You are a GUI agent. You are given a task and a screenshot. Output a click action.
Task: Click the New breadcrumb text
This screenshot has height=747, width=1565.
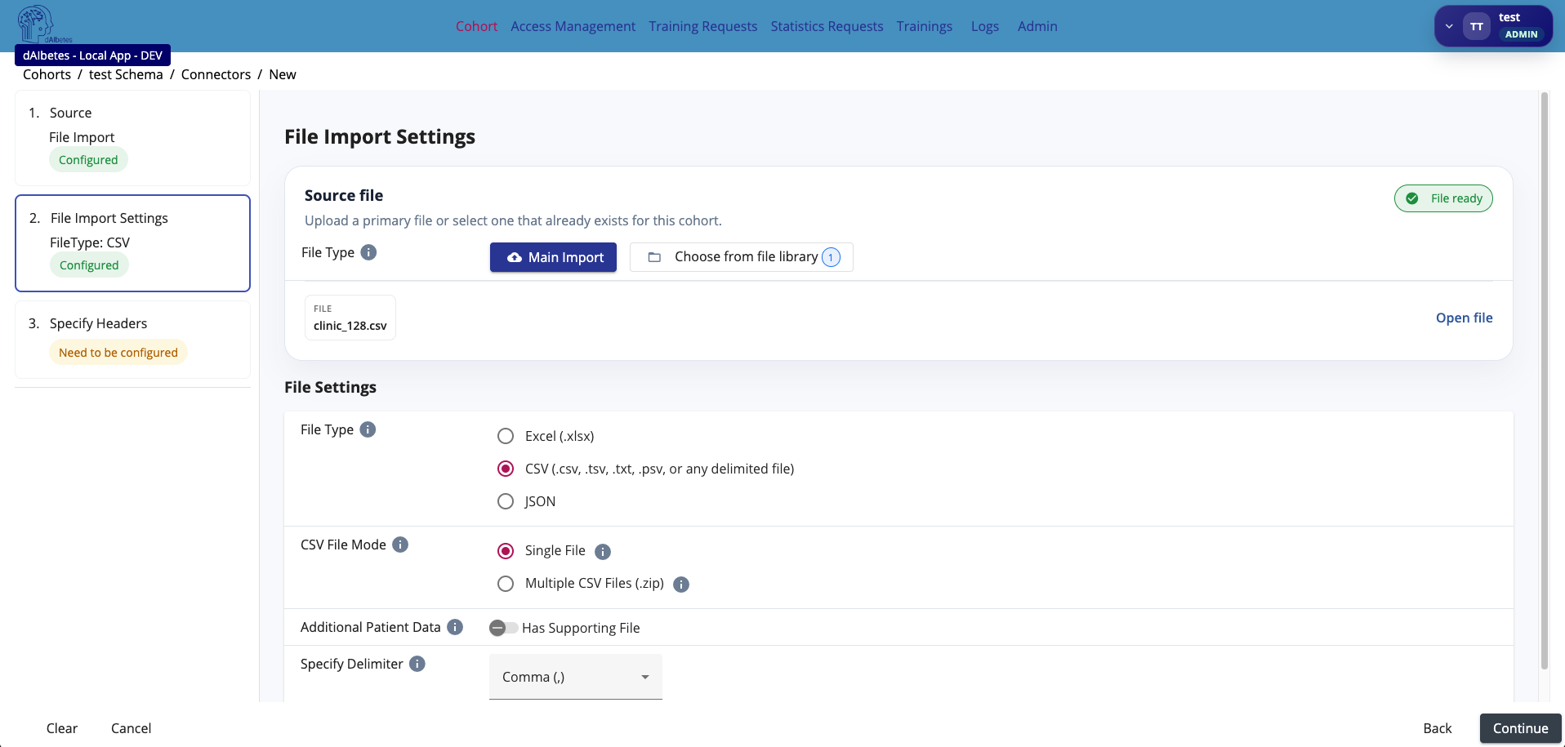[283, 74]
